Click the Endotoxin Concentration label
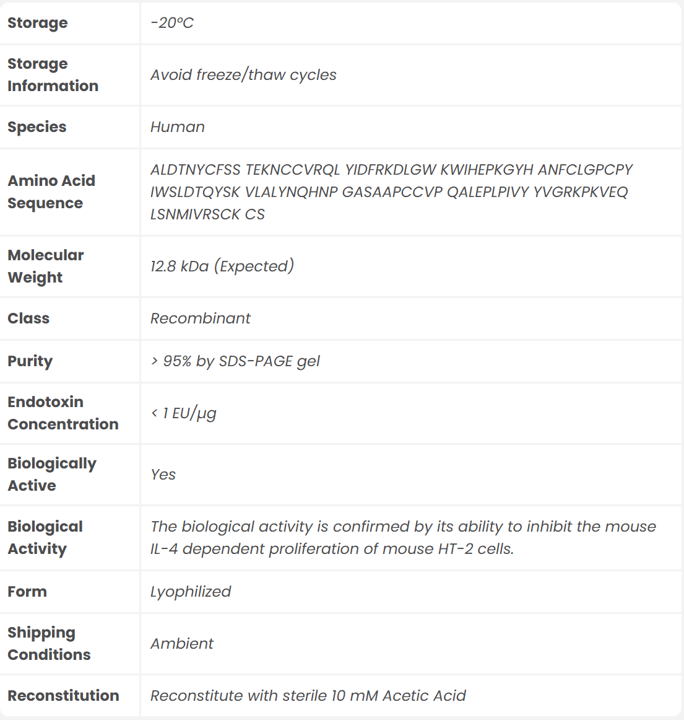Viewport: 684px width, 720px height. pyautogui.click(x=63, y=413)
